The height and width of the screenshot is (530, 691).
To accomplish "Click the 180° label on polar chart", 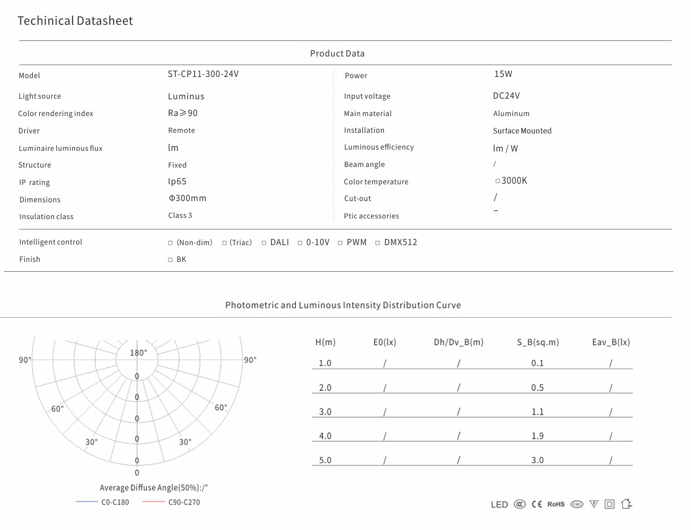I will click(138, 353).
